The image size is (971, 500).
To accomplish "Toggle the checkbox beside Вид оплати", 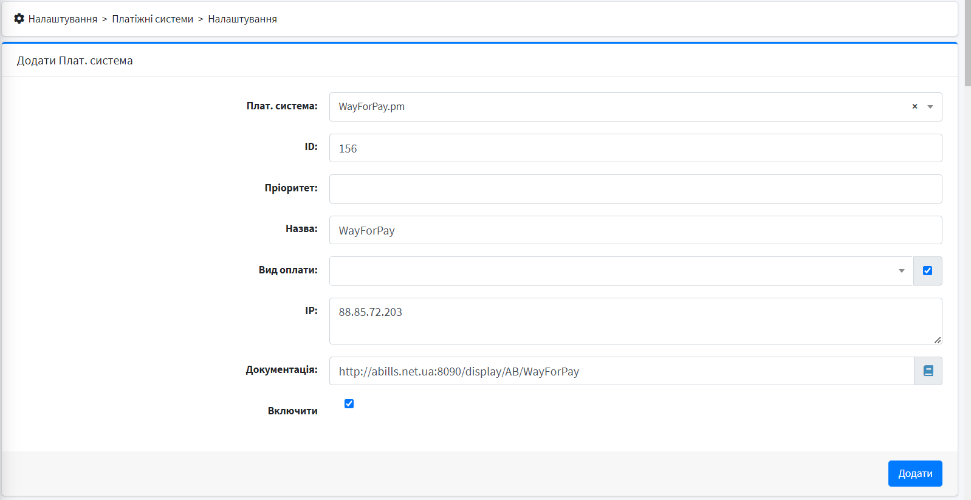I will 927,271.
